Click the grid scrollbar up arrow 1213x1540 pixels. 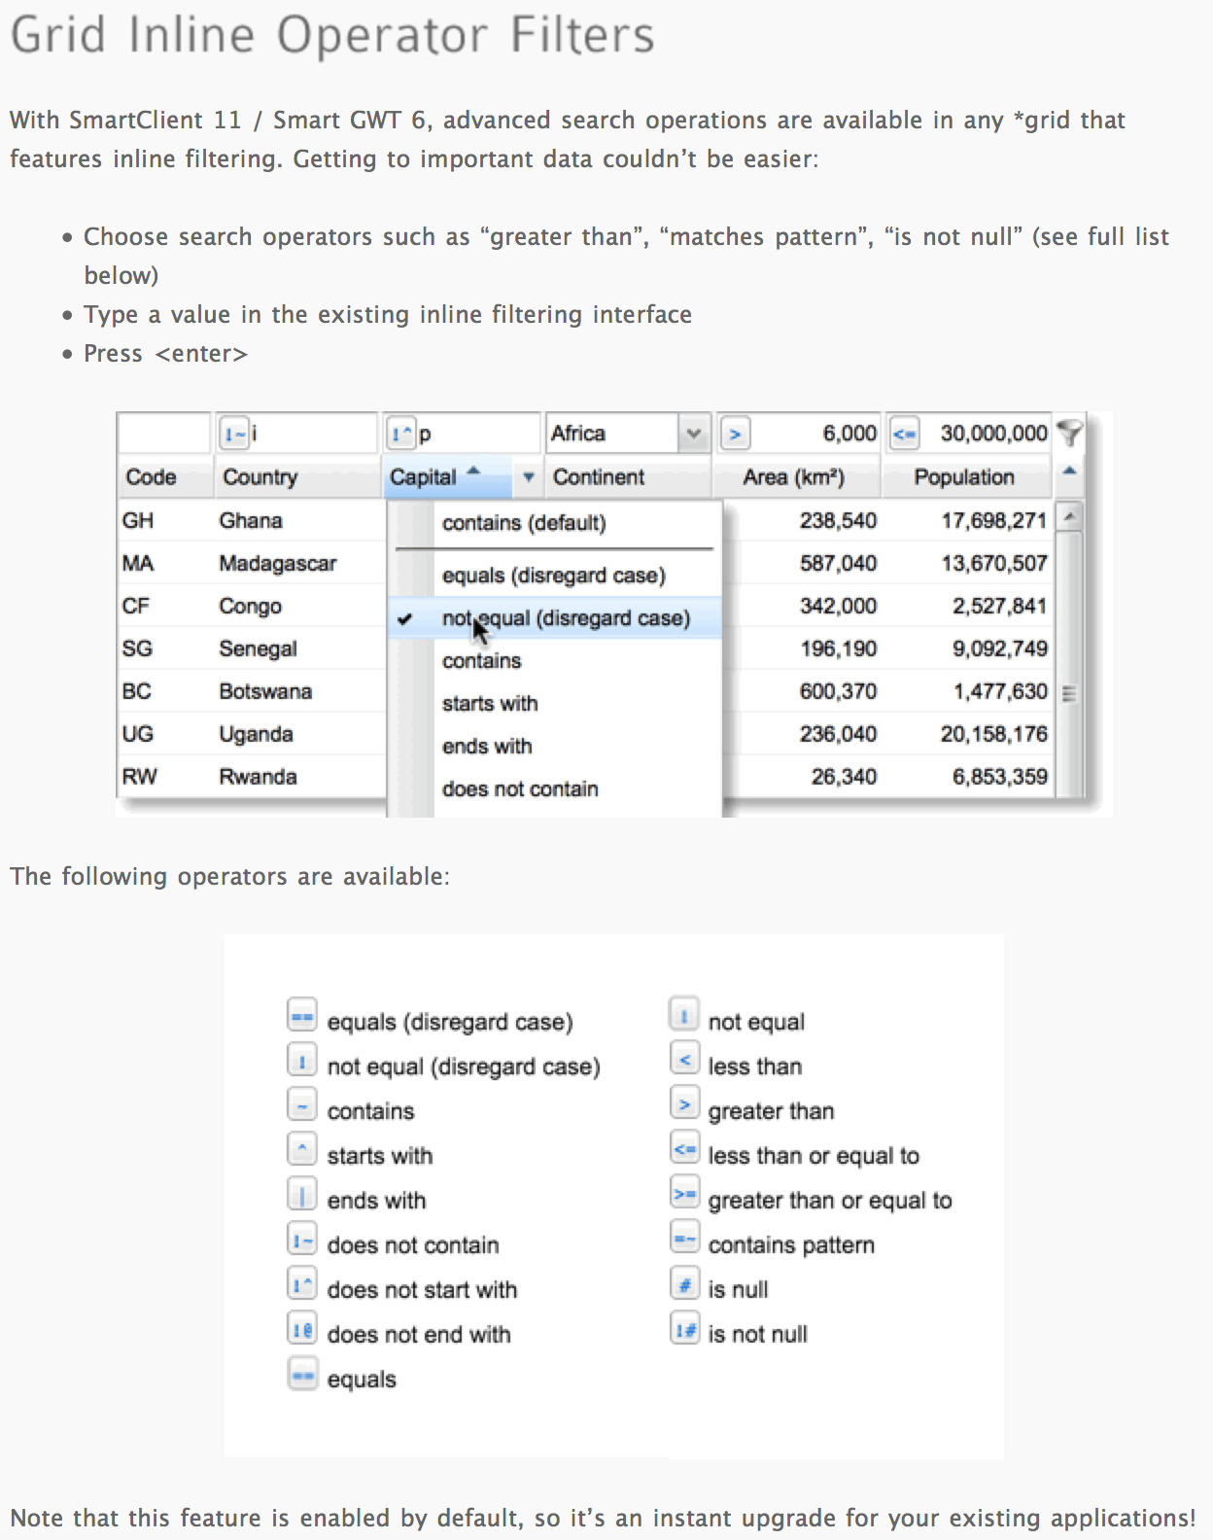pyautogui.click(x=1068, y=516)
